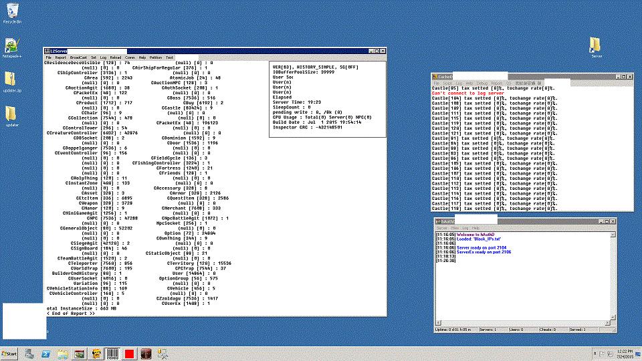Switch to the hAuthD taskbar button
Viewport: 642px width, 361px height.
[x=80, y=354]
